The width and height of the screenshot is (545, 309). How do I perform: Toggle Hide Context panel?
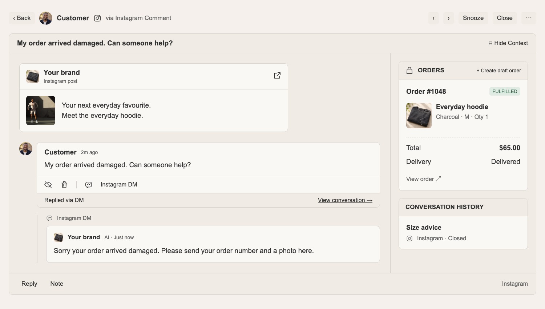click(x=508, y=43)
